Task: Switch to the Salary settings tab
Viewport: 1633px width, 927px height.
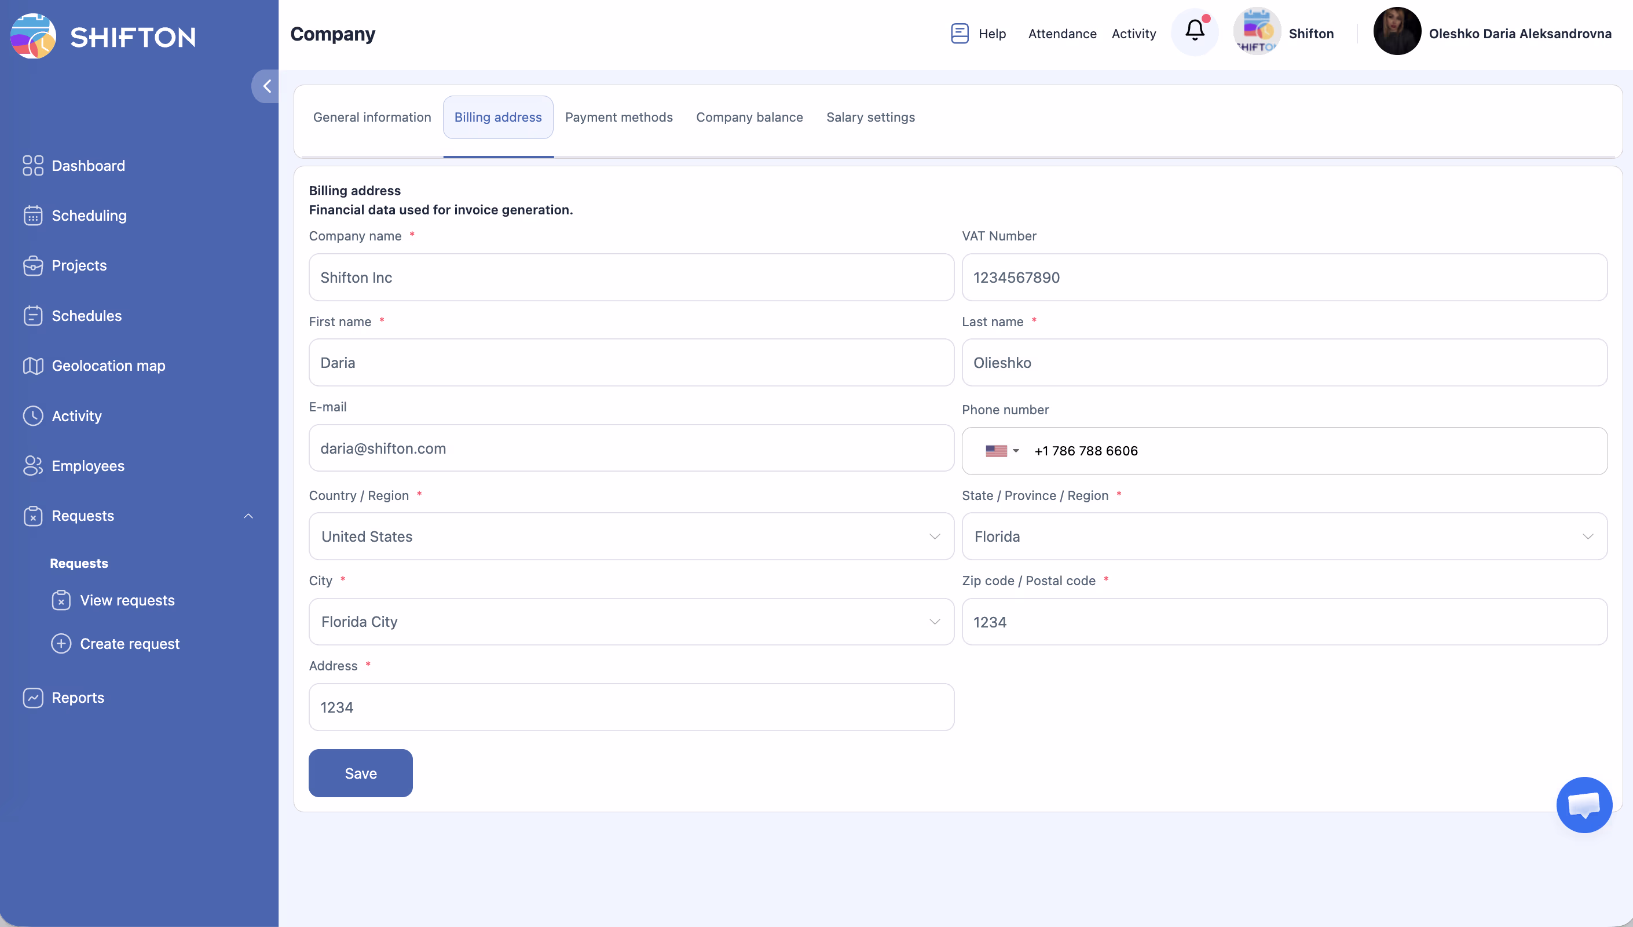Action: click(870, 117)
